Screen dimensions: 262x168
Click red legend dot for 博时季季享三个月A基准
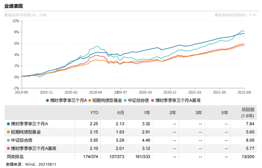(x=152, y=100)
